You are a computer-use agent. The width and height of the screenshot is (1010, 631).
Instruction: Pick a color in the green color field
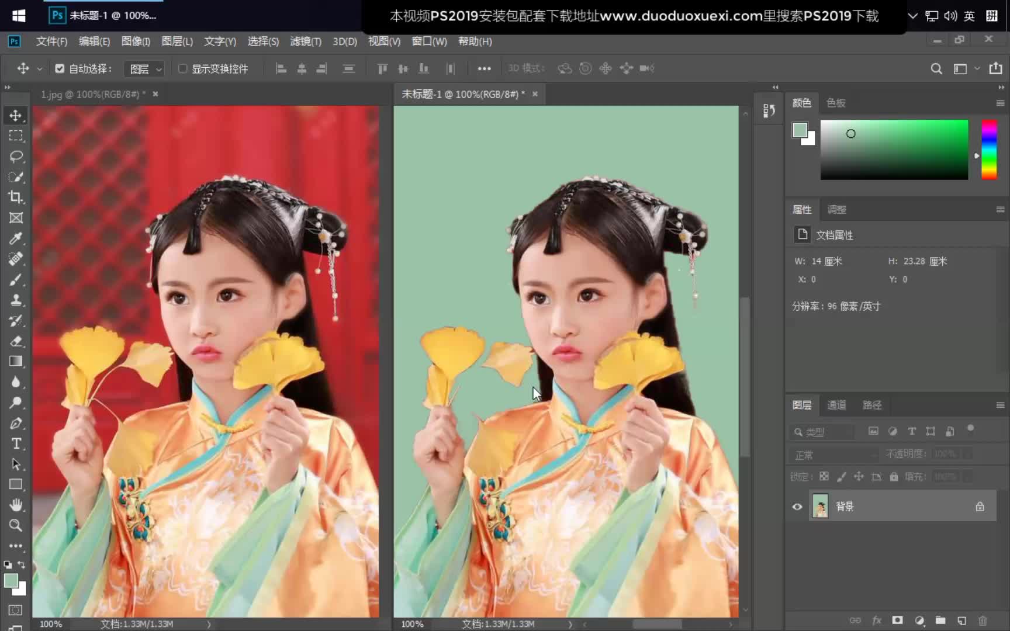(894, 150)
